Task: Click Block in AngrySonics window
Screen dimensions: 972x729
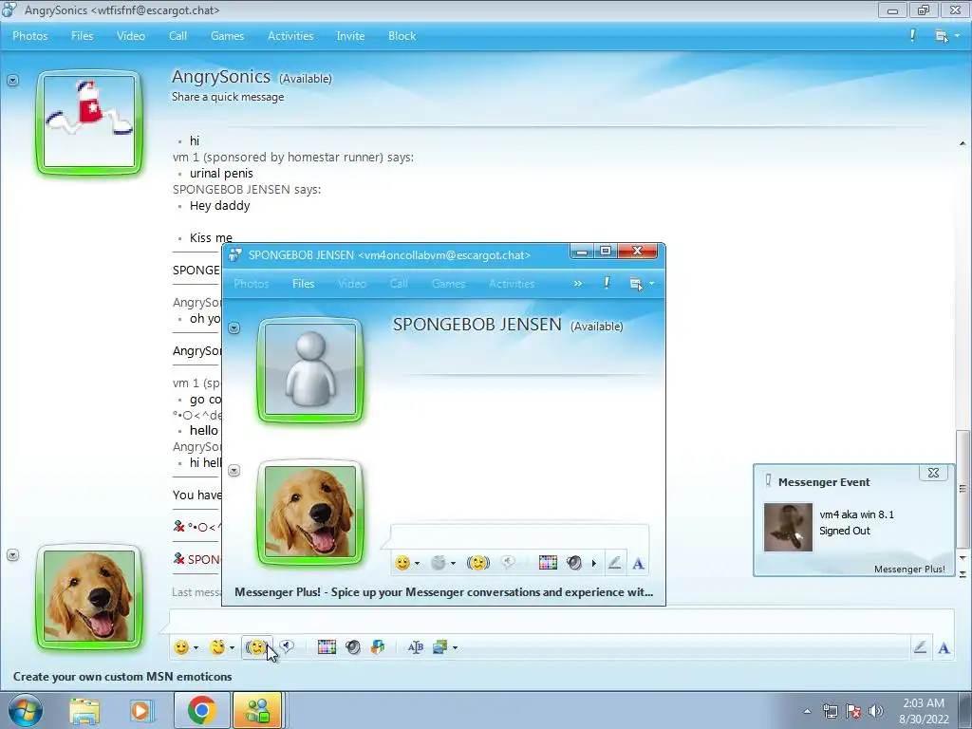Action: [402, 36]
